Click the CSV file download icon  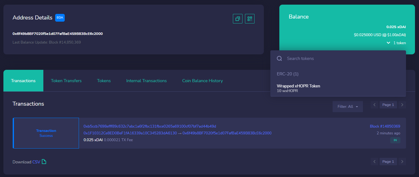click(44, 162)
